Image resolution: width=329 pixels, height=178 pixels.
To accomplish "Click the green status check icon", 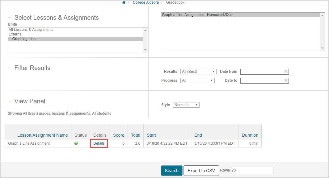I will [76, 143].
